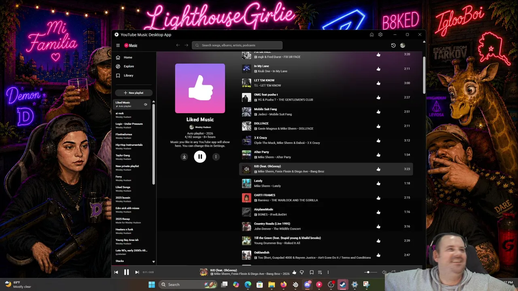This screenshot has height=291, width=518.
Task: Unlike the song 3 X Crazy
Action: click(378, 141)
